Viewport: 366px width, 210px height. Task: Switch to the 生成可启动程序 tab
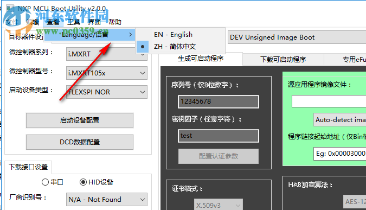pyautogui.click(x=201, y=59)
